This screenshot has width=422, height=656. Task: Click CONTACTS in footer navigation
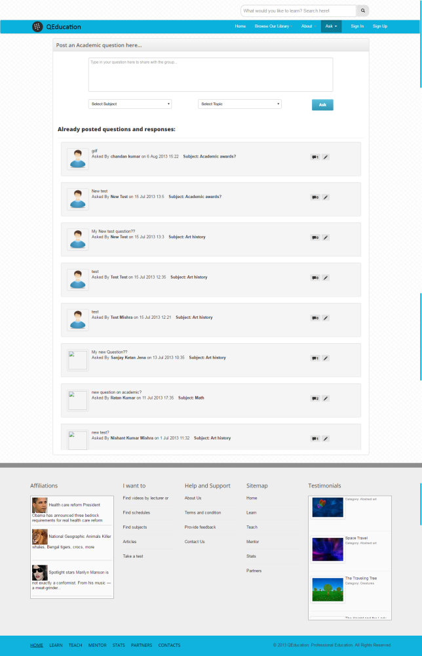pos(169,645)
